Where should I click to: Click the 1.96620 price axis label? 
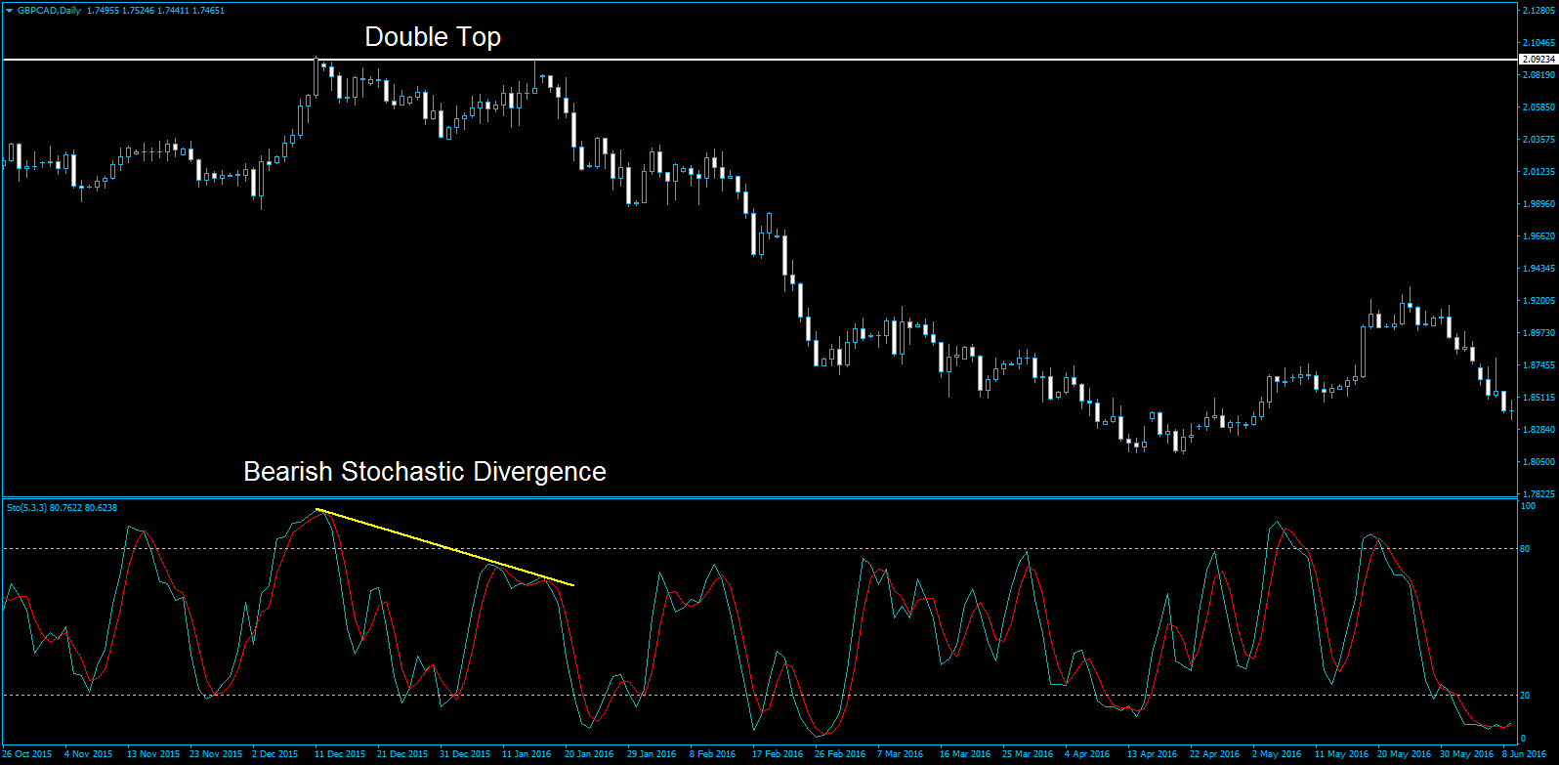1538,236
